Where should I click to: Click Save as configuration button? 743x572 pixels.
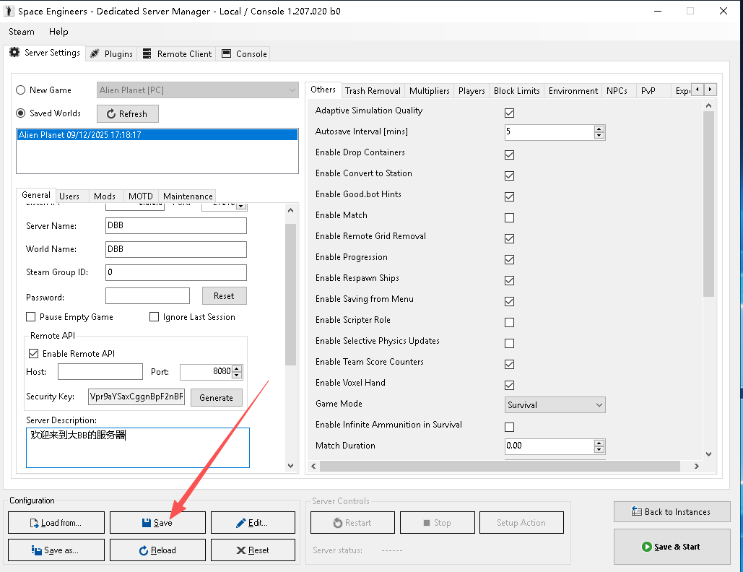coord(56,550)
